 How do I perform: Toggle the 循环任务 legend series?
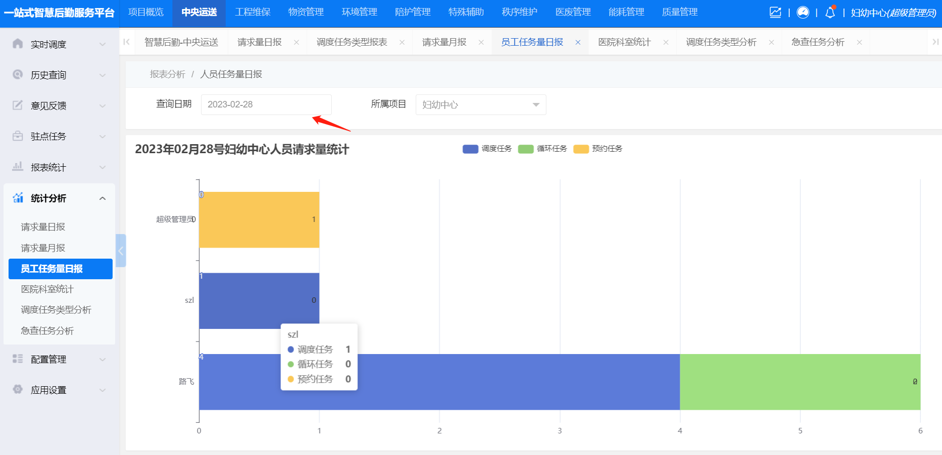coord(542,149)
